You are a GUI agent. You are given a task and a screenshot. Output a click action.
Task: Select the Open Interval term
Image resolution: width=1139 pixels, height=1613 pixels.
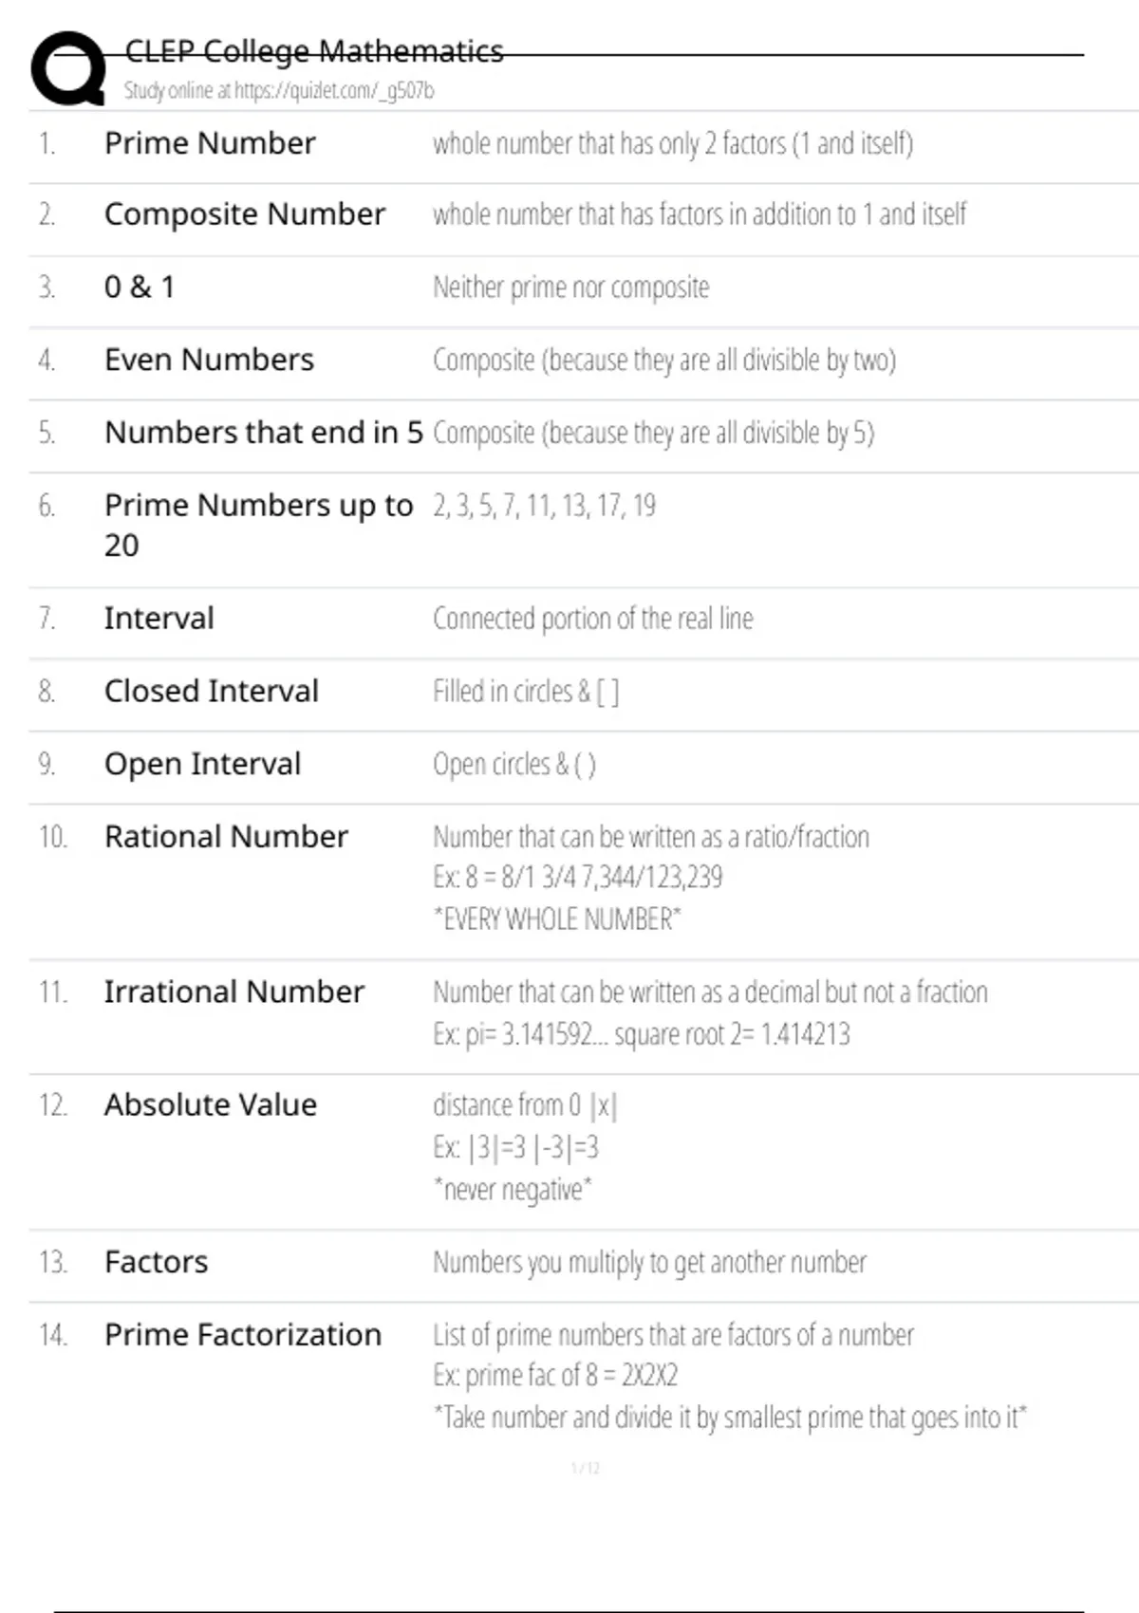pos(202,764)
